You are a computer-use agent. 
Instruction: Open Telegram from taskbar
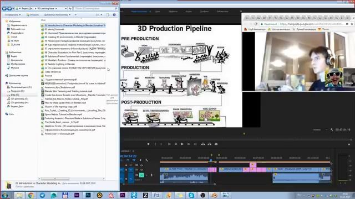pos(42,195)
